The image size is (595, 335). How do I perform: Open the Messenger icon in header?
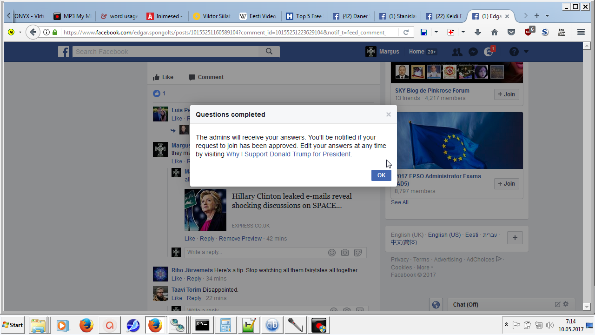473,52
